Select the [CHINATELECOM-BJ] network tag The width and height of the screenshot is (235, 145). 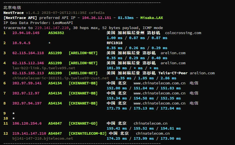pyautogui.click(x=88, y=133)
